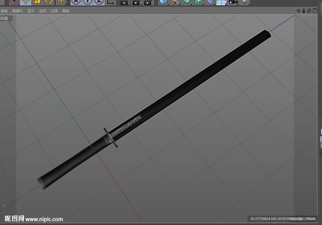This screenshot has height=225, width=322.
Task: Toggle the Z axis lock
Action: click(x=99, y=2)
